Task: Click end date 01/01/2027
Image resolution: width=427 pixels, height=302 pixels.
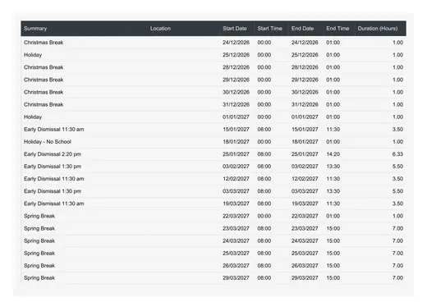Action: 305,117
